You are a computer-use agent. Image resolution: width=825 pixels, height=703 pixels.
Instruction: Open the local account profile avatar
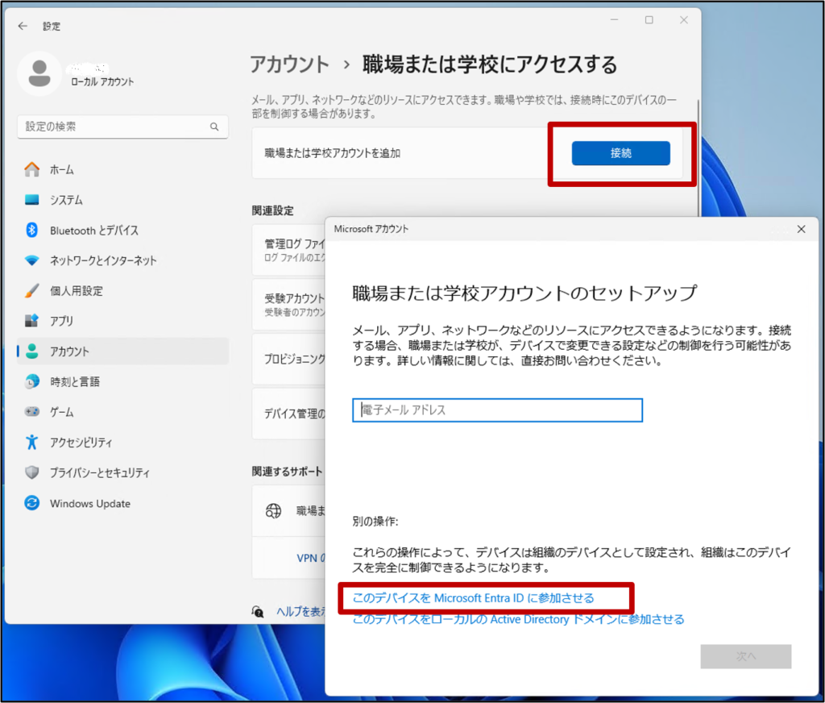click(x=39, y=73)
